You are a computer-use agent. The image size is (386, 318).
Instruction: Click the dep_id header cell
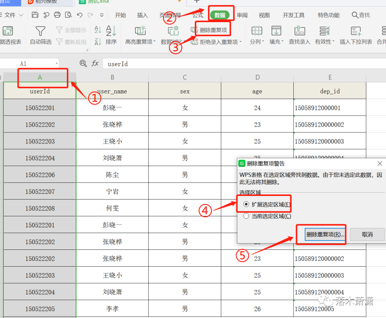coord(330,91)
